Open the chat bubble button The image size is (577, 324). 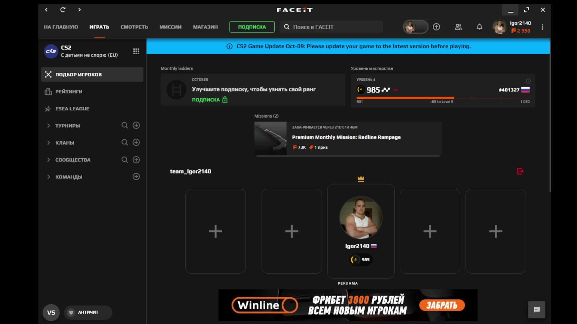point(536,310)
